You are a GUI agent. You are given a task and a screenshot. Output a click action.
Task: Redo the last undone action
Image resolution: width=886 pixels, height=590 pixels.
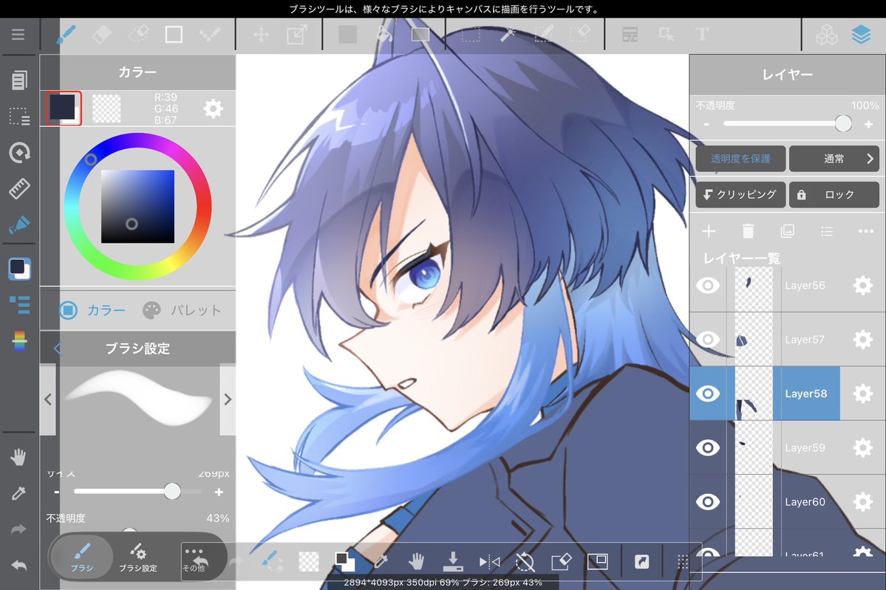18,529
